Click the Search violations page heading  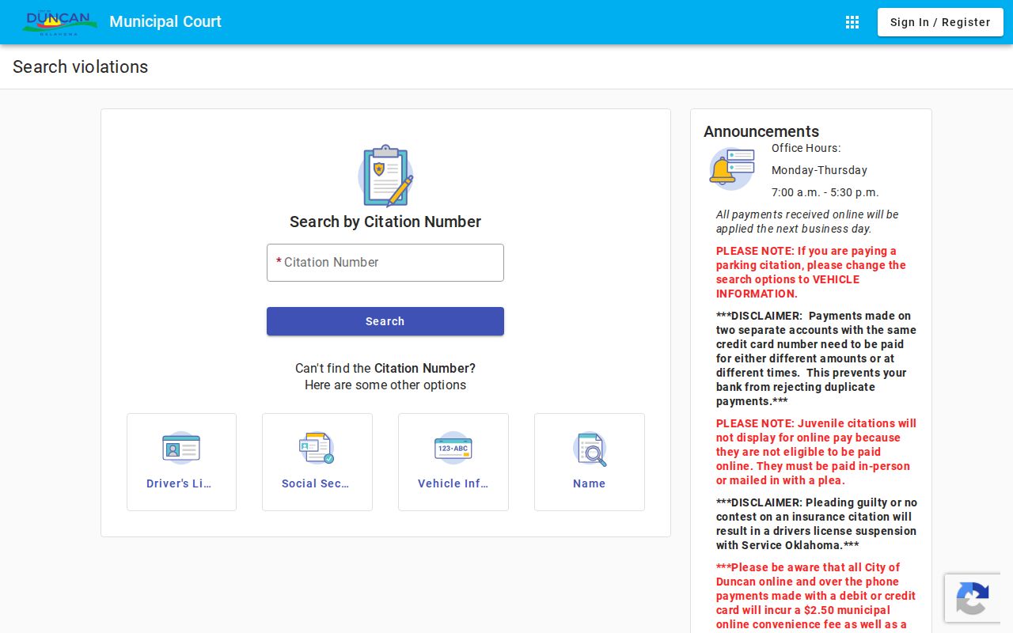(81, 67)
